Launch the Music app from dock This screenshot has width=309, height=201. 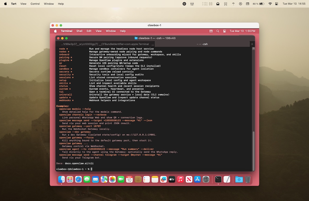[181, 179]
